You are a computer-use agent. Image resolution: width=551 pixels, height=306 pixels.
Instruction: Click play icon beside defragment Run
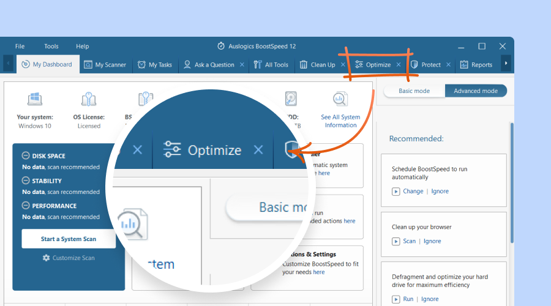coord(396,299)
